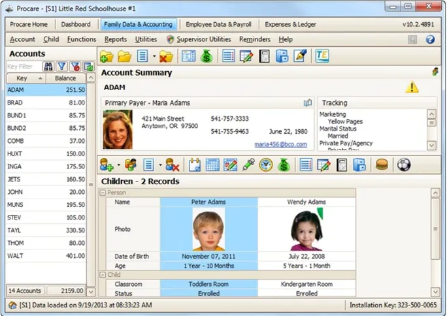Open dropdown arrow beside child document icon

pos(160,165)
